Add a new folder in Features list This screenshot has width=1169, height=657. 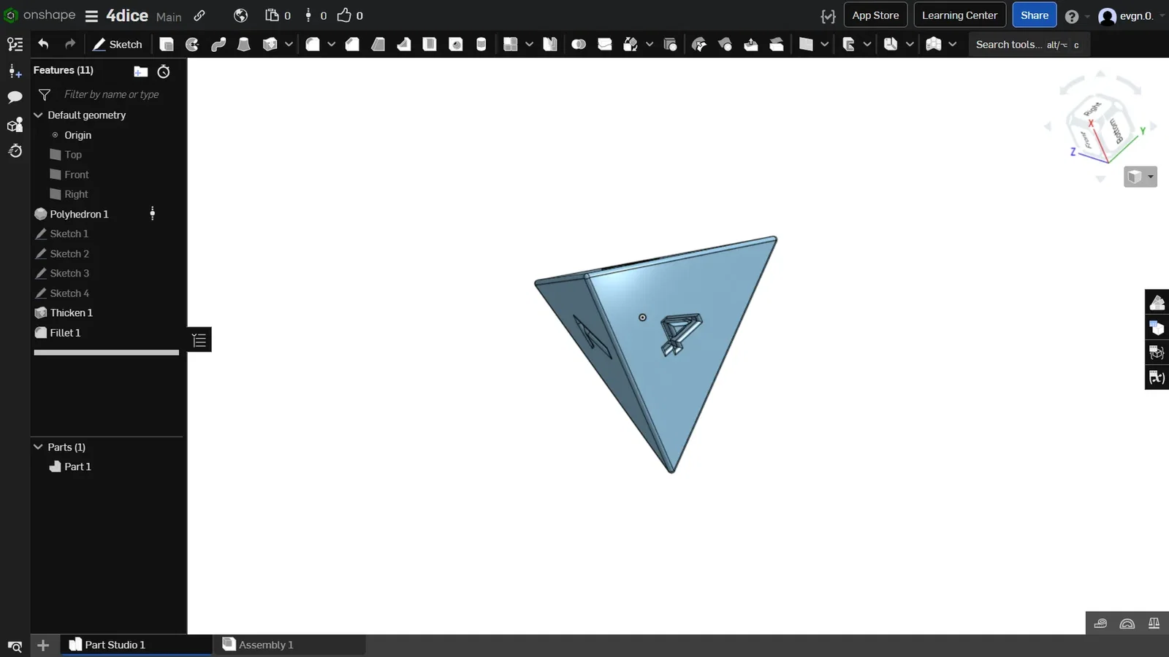click(x=141, y=71)
